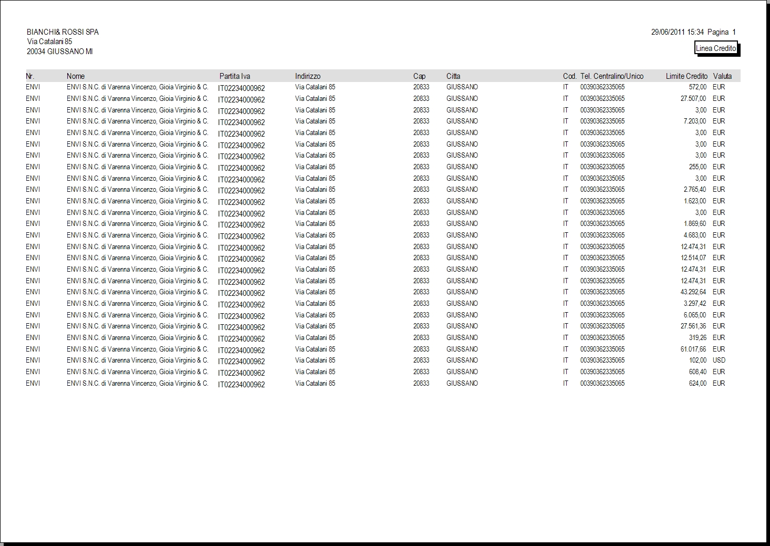Click the Nr. column header
770x546 pixels.
(30, 76)
